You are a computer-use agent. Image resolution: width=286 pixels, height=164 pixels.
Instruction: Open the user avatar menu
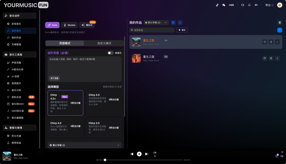[x=280, y=5]
